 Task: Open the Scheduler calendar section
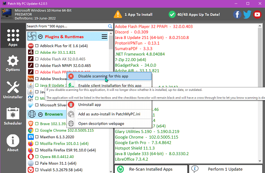(x=13, y=116)
